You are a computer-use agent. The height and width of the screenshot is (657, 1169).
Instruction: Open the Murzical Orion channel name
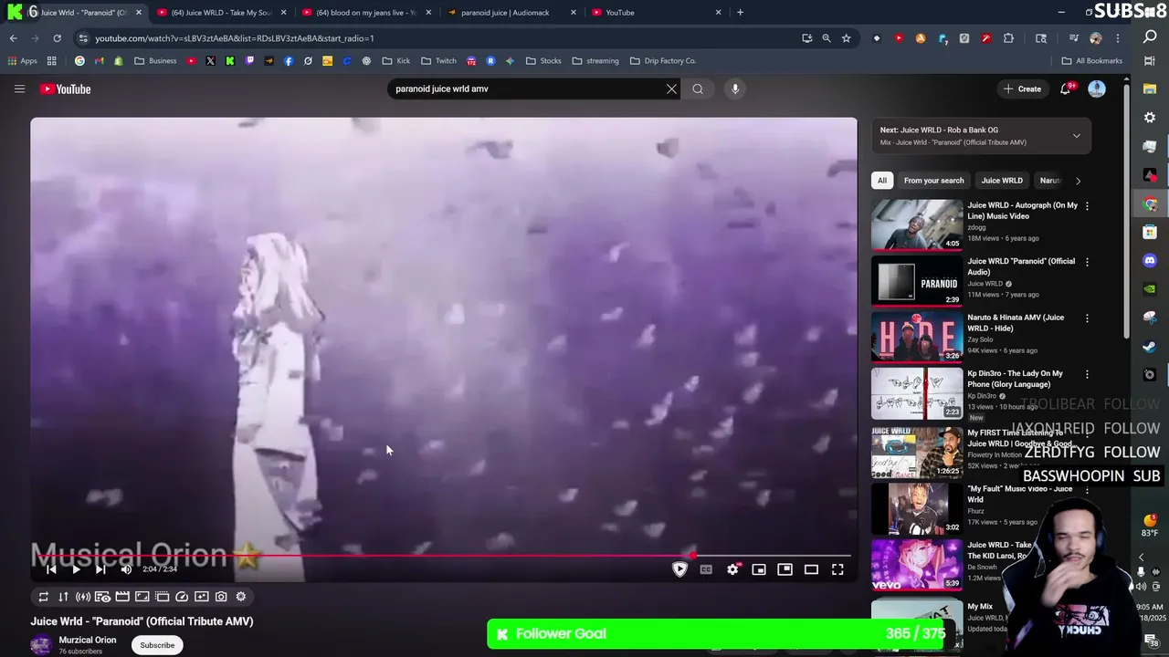88,640
